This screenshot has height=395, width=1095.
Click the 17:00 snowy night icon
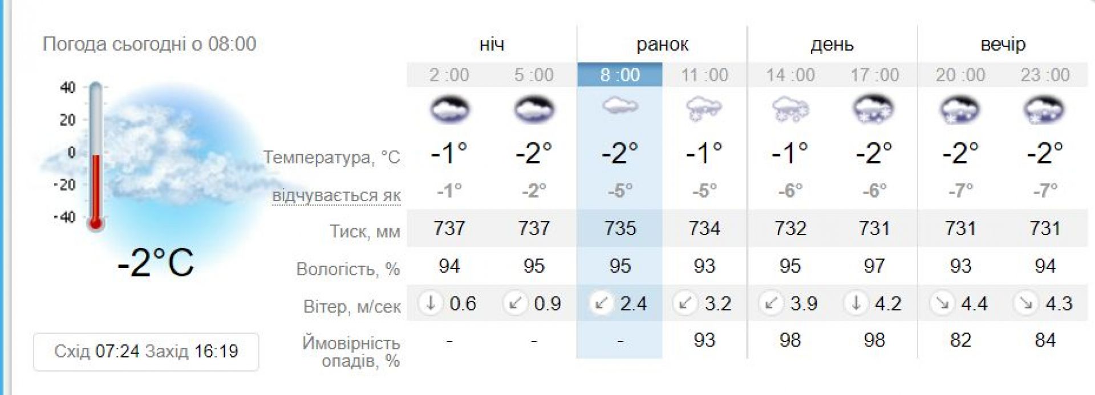tap(874, 109)
